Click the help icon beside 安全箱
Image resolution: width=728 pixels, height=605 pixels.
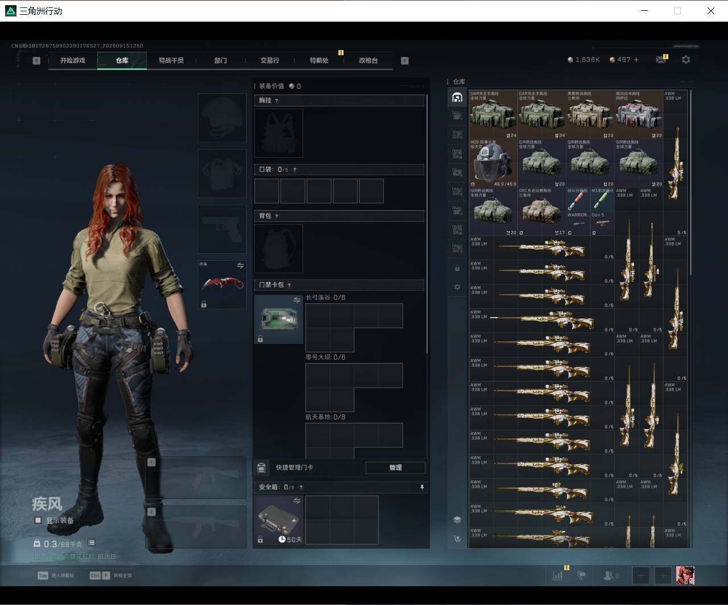pos(301,487)
